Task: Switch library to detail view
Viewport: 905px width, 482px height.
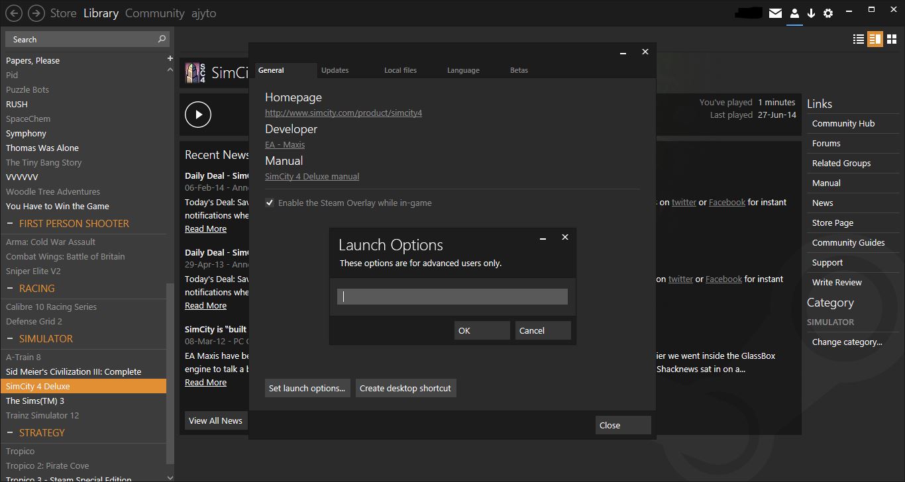Action: click(875, 39)
